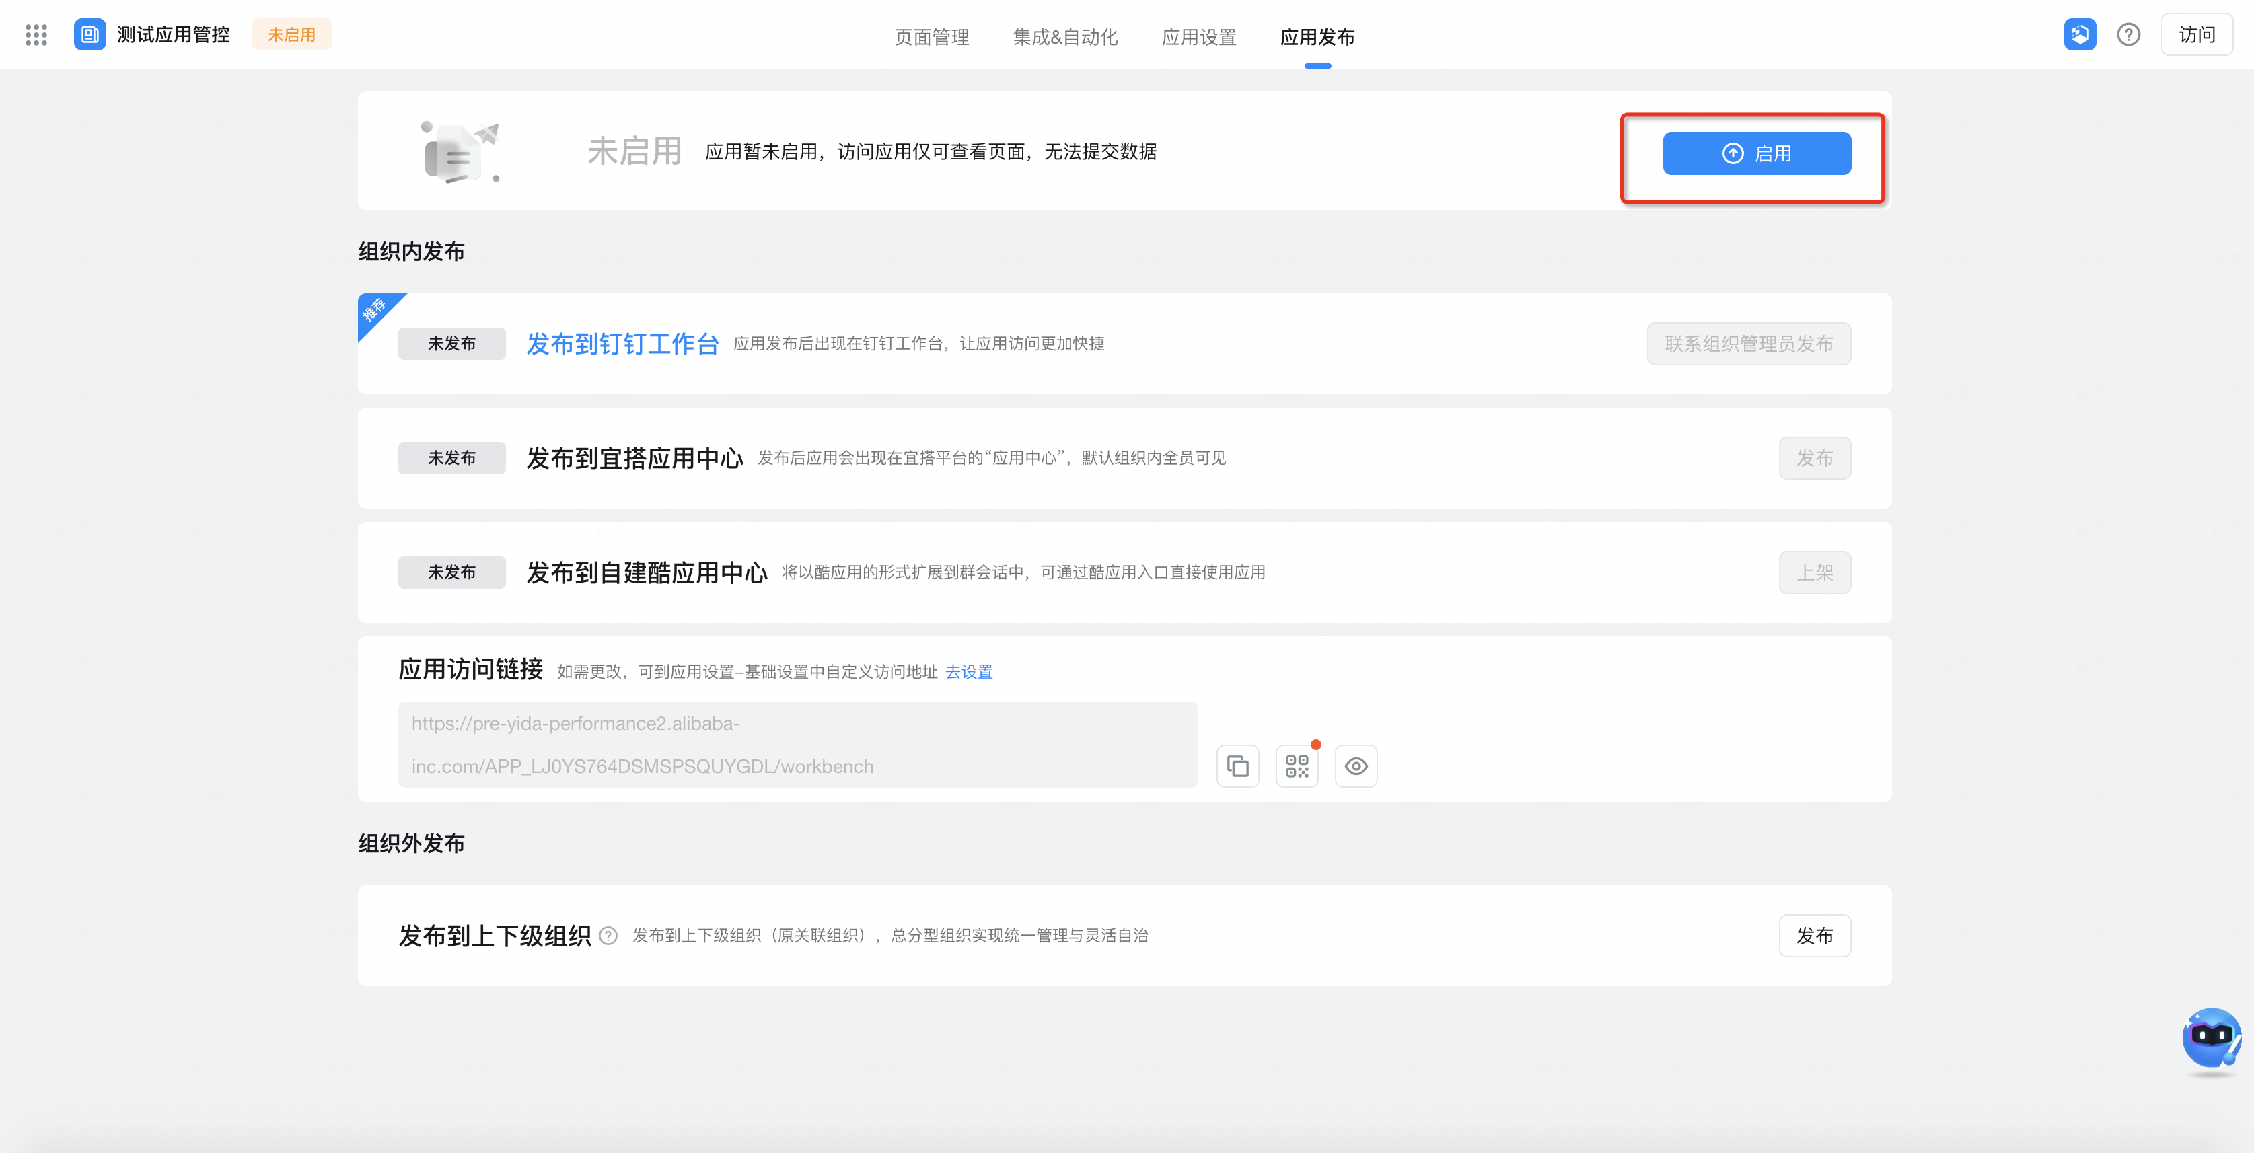Image resolution: width=2254 pixels, height=1153 pixels.
Task: Click 未发布 tag for 自建酷应用中心
Action: tap(451, 573)
